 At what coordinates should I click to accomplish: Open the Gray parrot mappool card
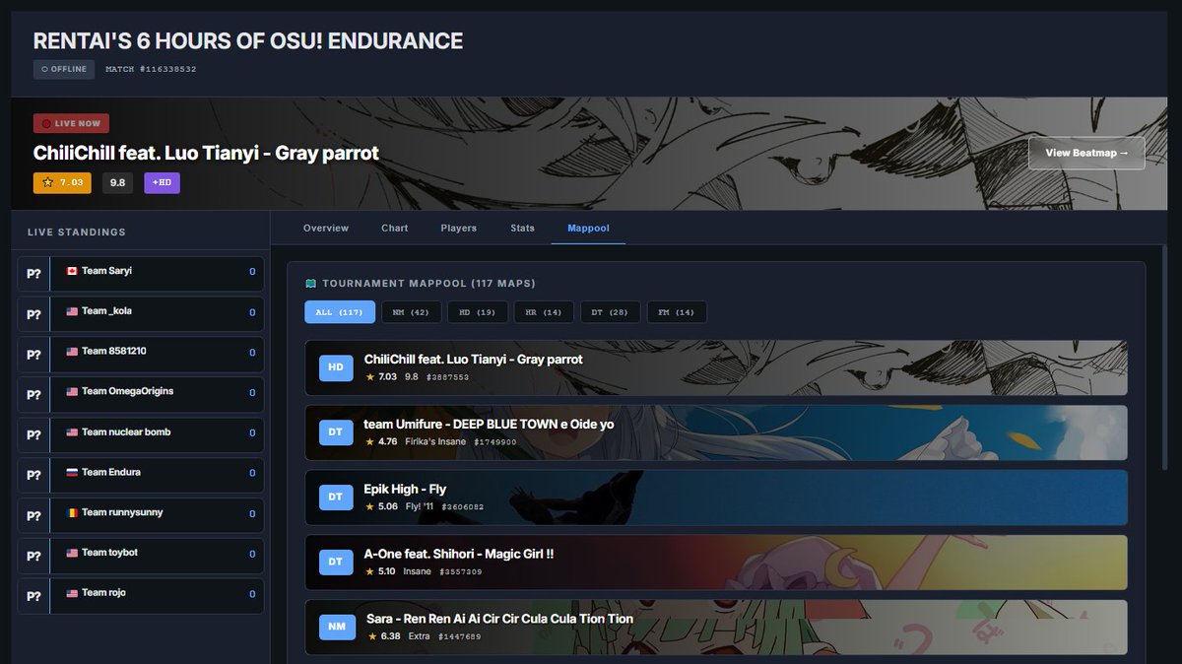click(716, 367)
